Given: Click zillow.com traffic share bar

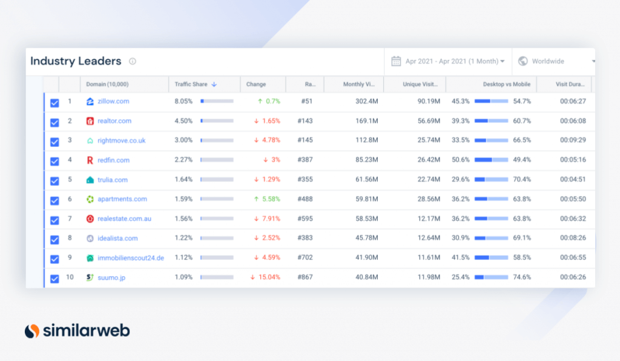Looking at the screenshot, I should tap(217, 101).
